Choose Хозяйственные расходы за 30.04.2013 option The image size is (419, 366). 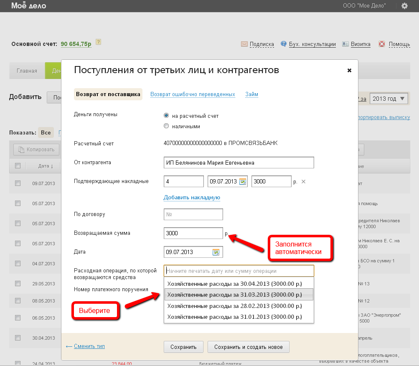click(x=234, y=284)
